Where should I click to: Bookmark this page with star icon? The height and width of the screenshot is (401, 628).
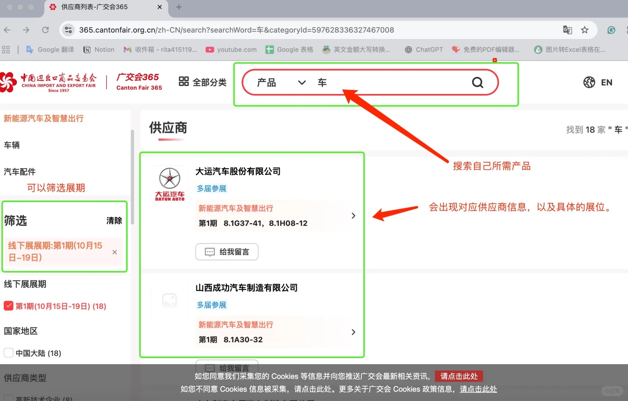585,30
